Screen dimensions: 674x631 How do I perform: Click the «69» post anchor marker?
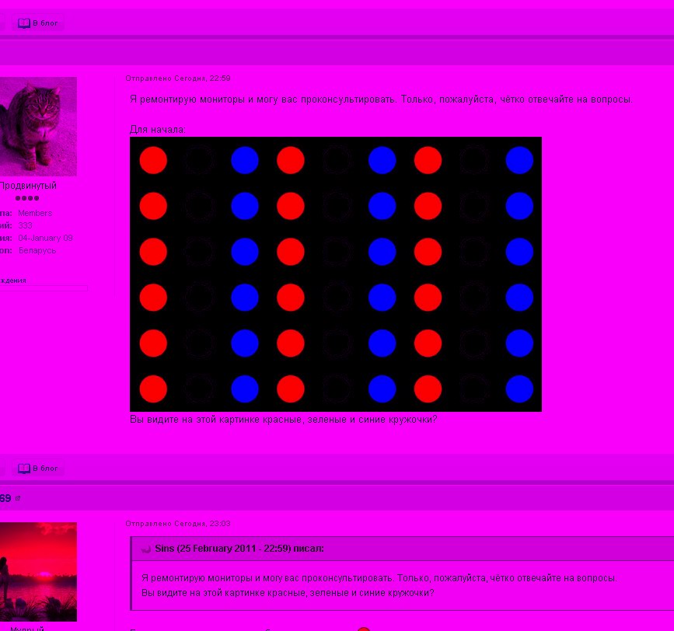pyautogui.click(x=6, y=498)
